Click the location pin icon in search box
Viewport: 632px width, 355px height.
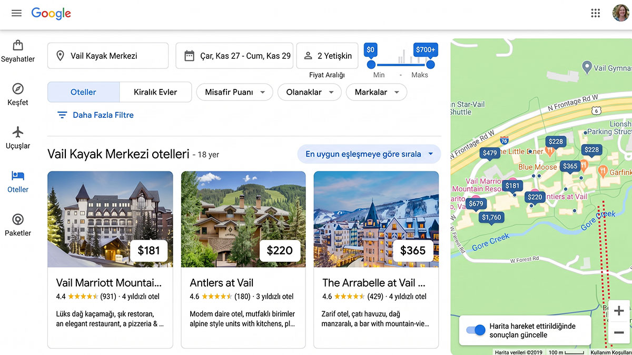pyautogui.click(x=60, y=56)
